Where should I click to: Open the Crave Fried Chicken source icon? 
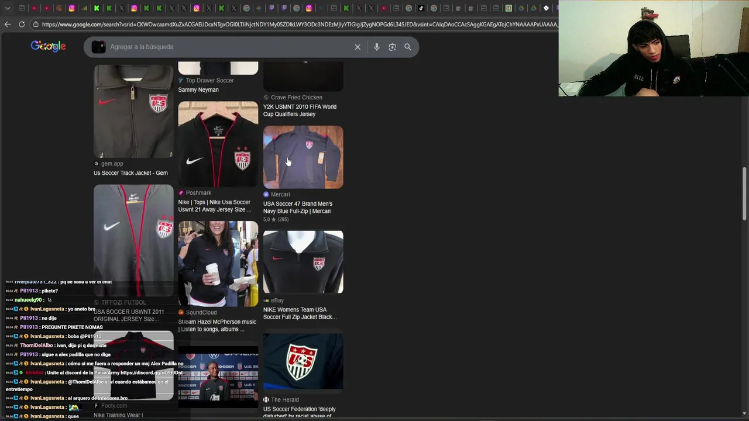point(266,98)
